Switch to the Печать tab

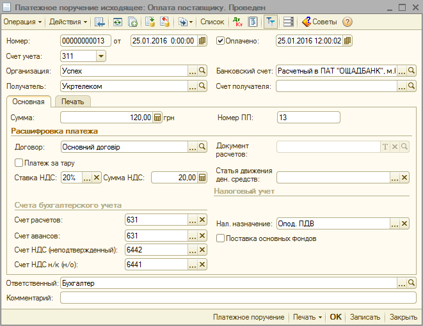[x=72, y=102]
